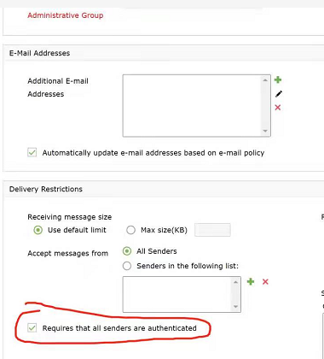Select All Senders radio button
The image size is (324, 359).
pos(127,251)
